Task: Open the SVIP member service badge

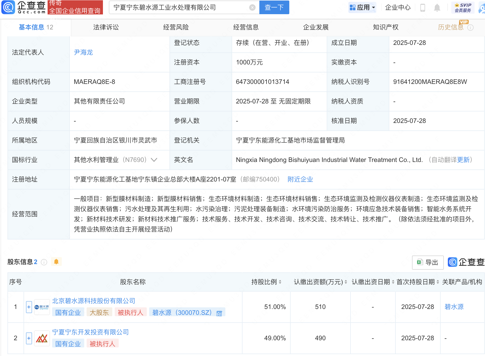Action: click(x=463, y=7)
